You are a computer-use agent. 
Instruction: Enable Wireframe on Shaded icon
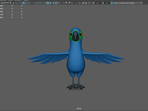click(53, 3)
